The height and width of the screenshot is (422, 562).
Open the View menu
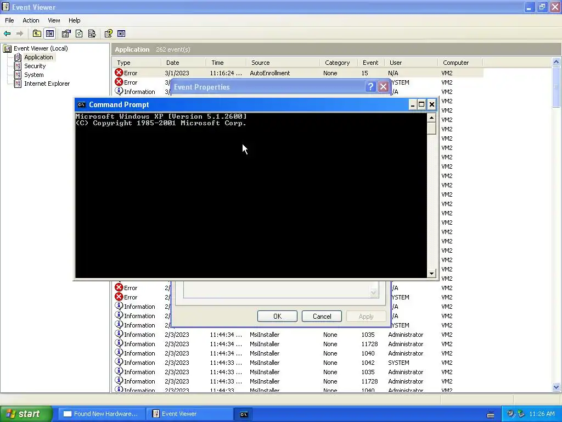54,20
